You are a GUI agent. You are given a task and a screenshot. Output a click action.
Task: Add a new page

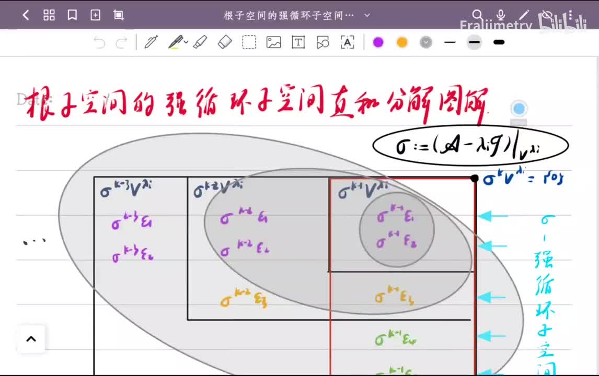(x=95, y=15)
